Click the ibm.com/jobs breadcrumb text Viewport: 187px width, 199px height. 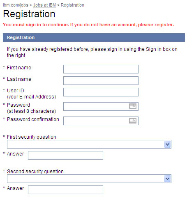click(x=16, y=5)
